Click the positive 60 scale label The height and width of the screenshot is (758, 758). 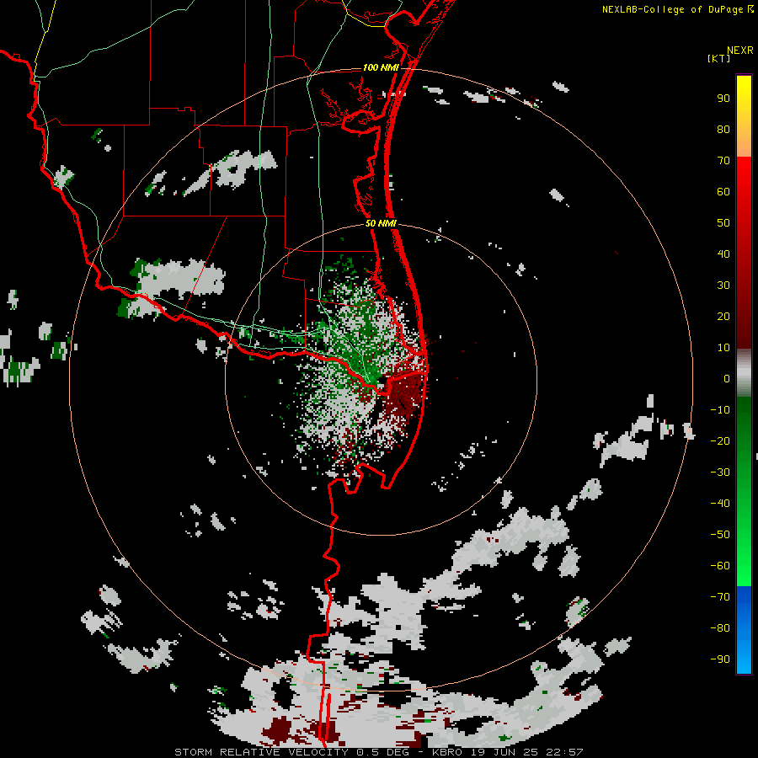click(x=723, y=192)
